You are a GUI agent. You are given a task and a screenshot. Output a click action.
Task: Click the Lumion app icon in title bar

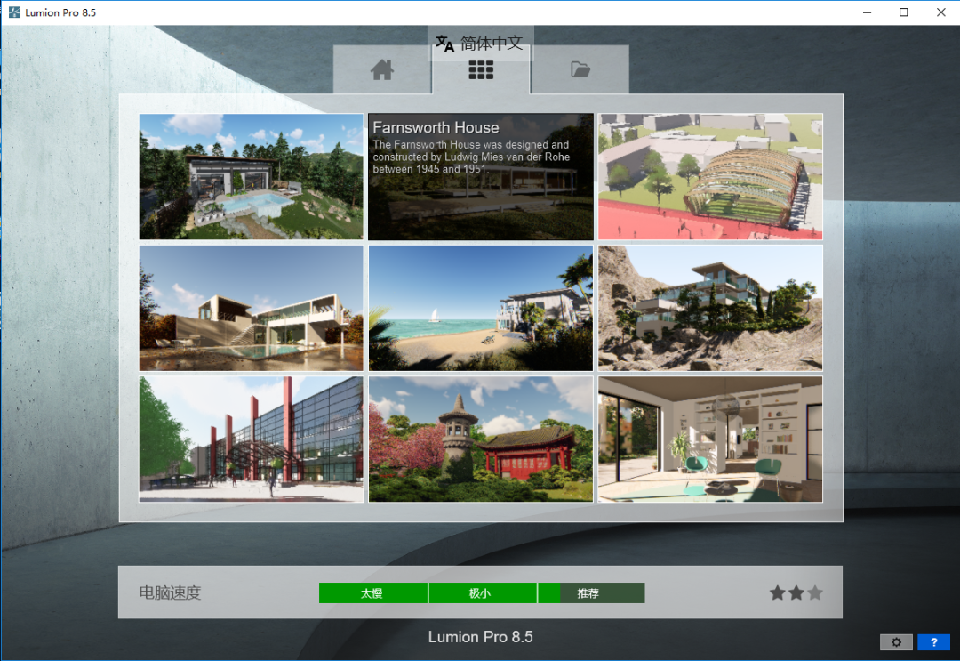point(14,12)
